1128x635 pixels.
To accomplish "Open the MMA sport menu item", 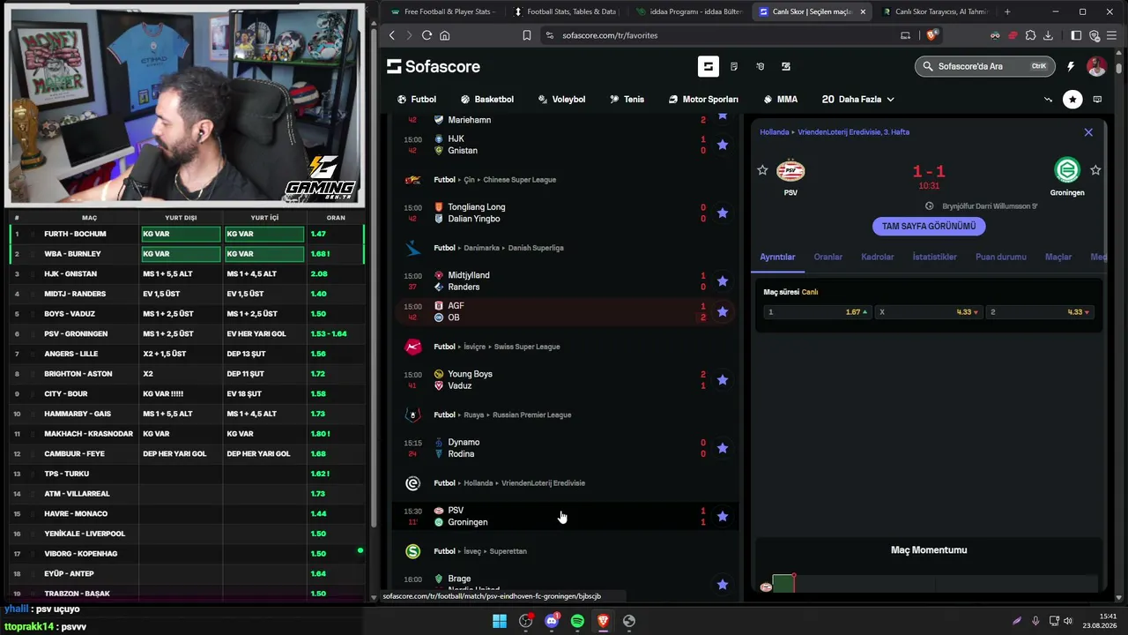I will [780, 100].
